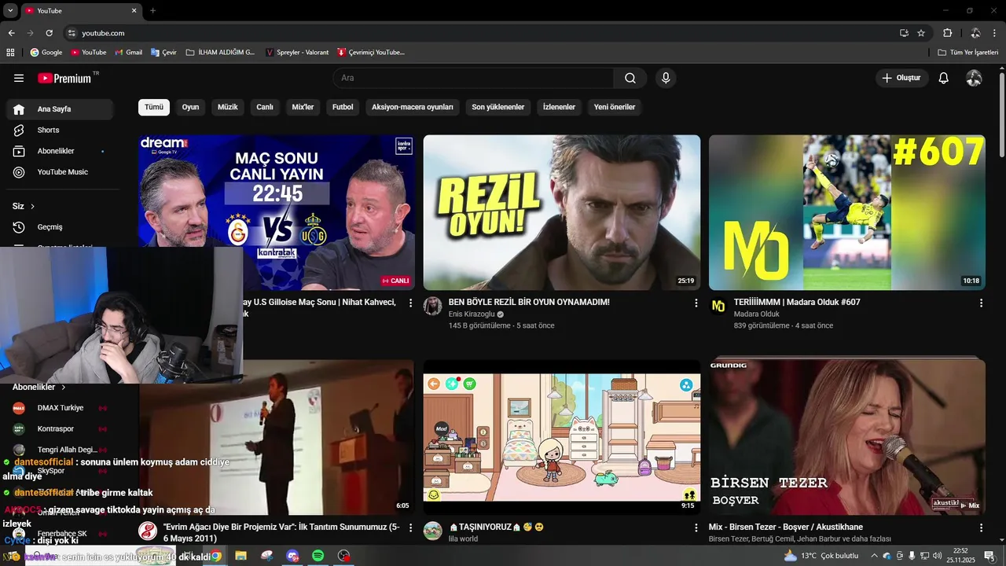This screenshot has width=1006, height=566.
Task: Select the Son yüklenenler chip
Action: (x=497, y=107)
